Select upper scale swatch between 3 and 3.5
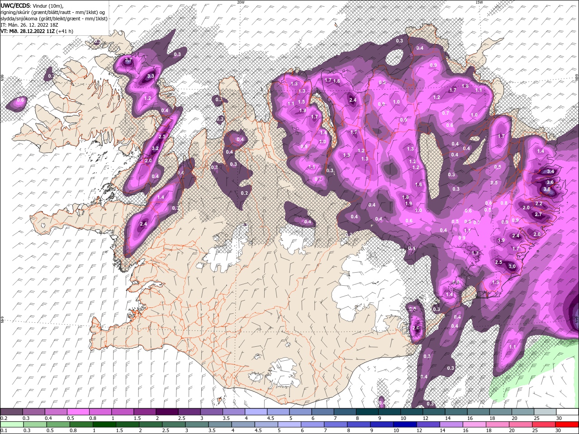579x434 pixels. click(212, 412)
